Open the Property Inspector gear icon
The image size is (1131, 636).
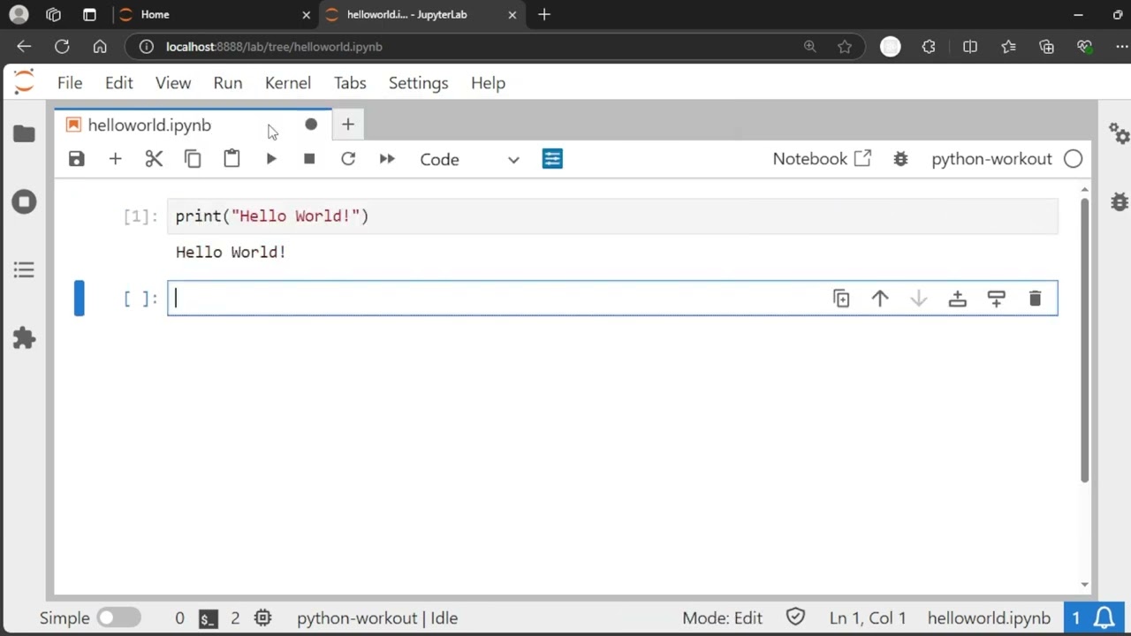coord(1119,133)
